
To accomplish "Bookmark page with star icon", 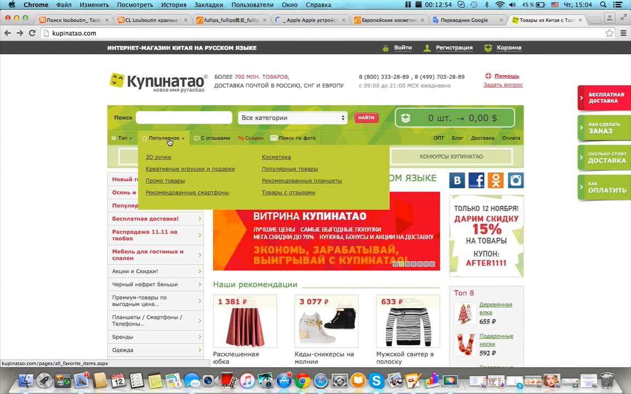I will click(609, 33).
